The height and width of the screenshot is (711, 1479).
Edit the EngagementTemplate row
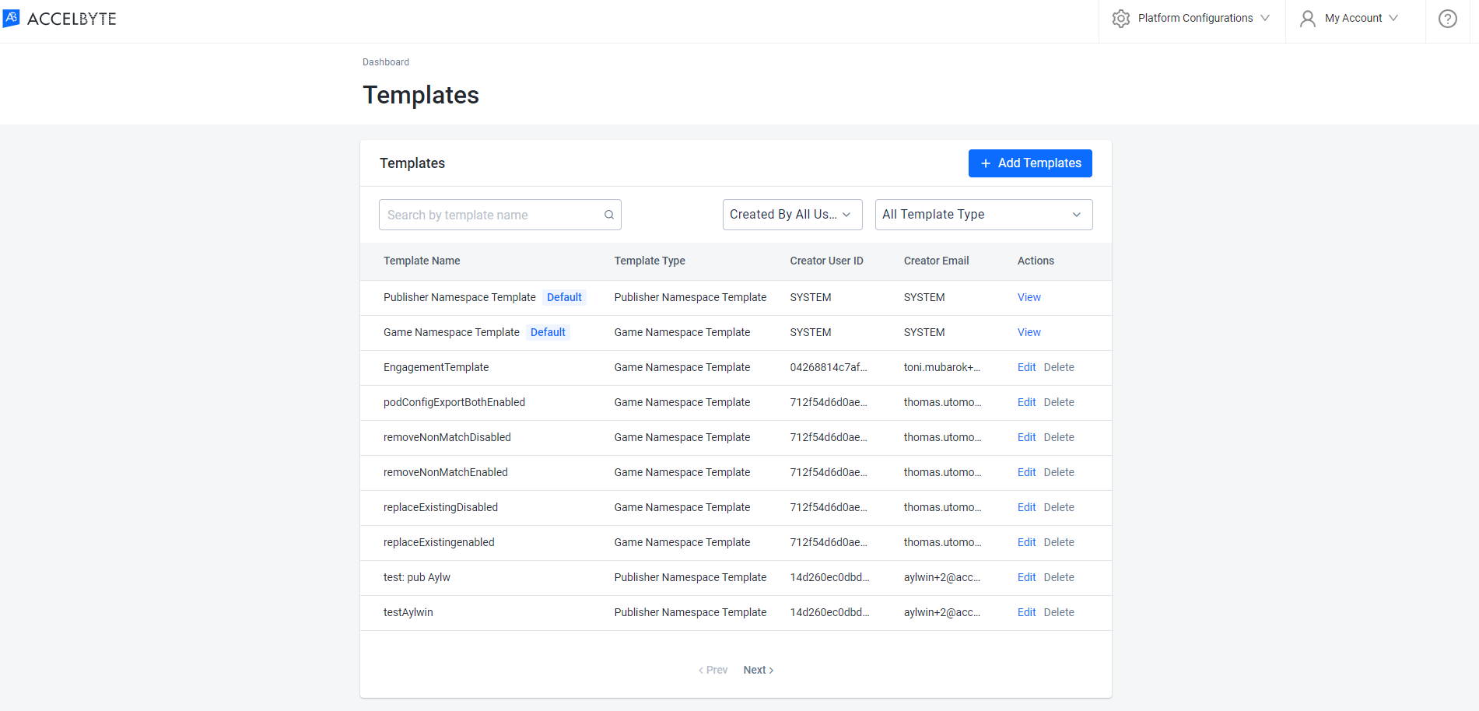[x=1026, y=367]
